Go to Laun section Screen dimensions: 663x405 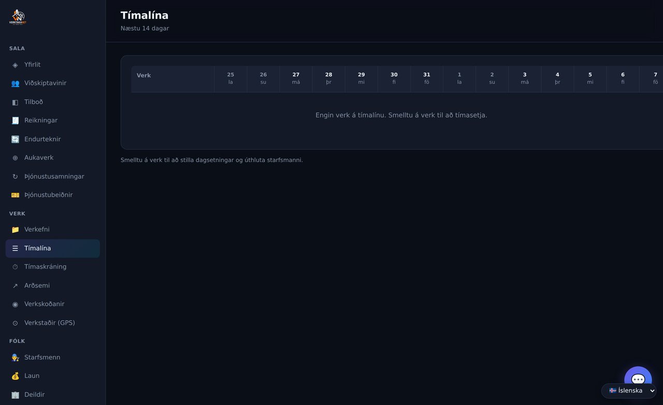coord(53,376)
